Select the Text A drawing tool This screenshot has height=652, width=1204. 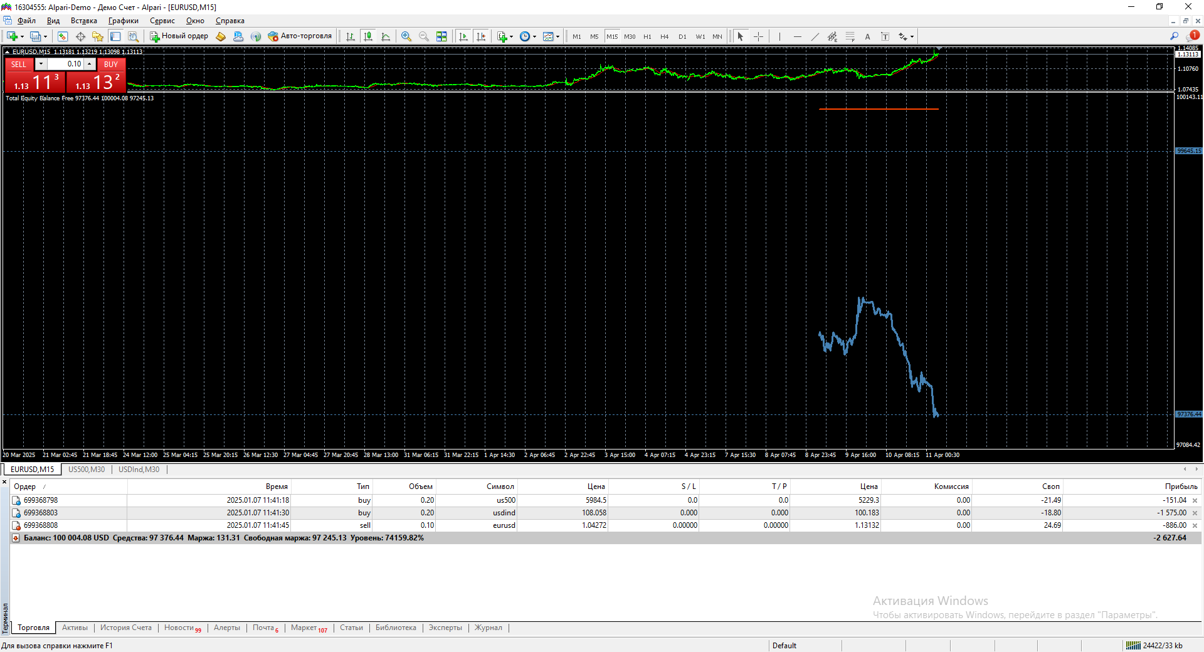tap(868, 36)
